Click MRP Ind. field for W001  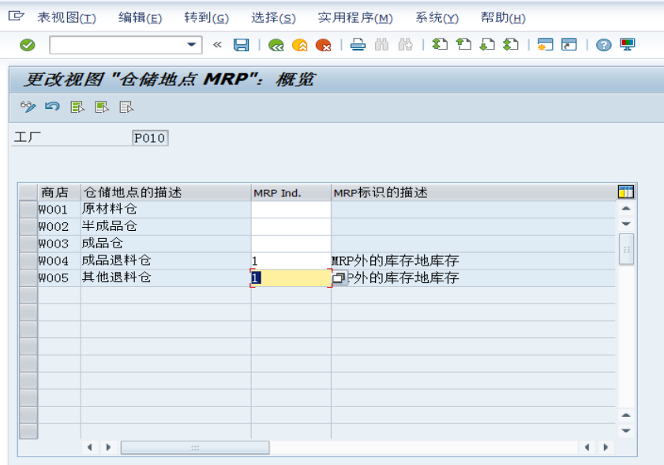coord(291,210)
